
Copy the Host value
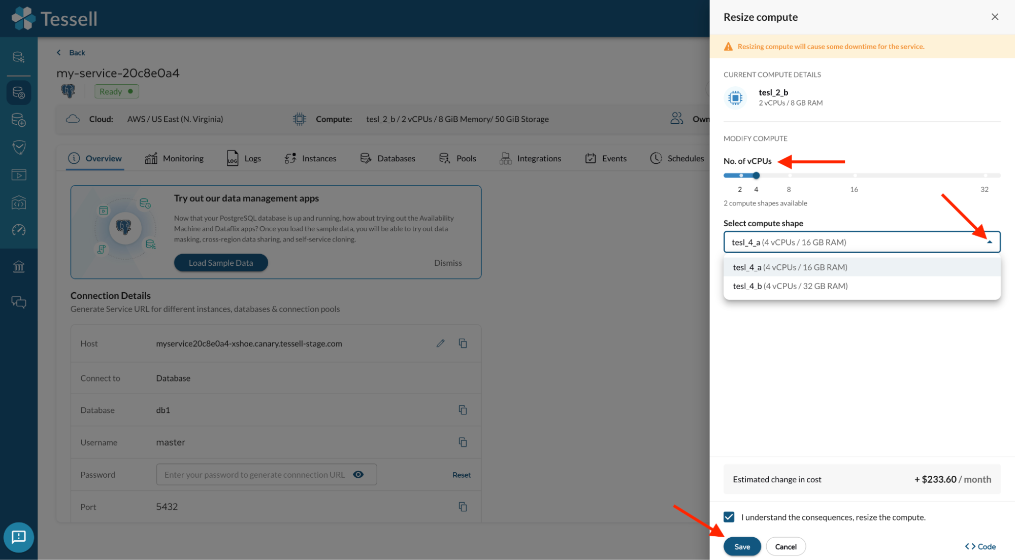pos(463,343)
